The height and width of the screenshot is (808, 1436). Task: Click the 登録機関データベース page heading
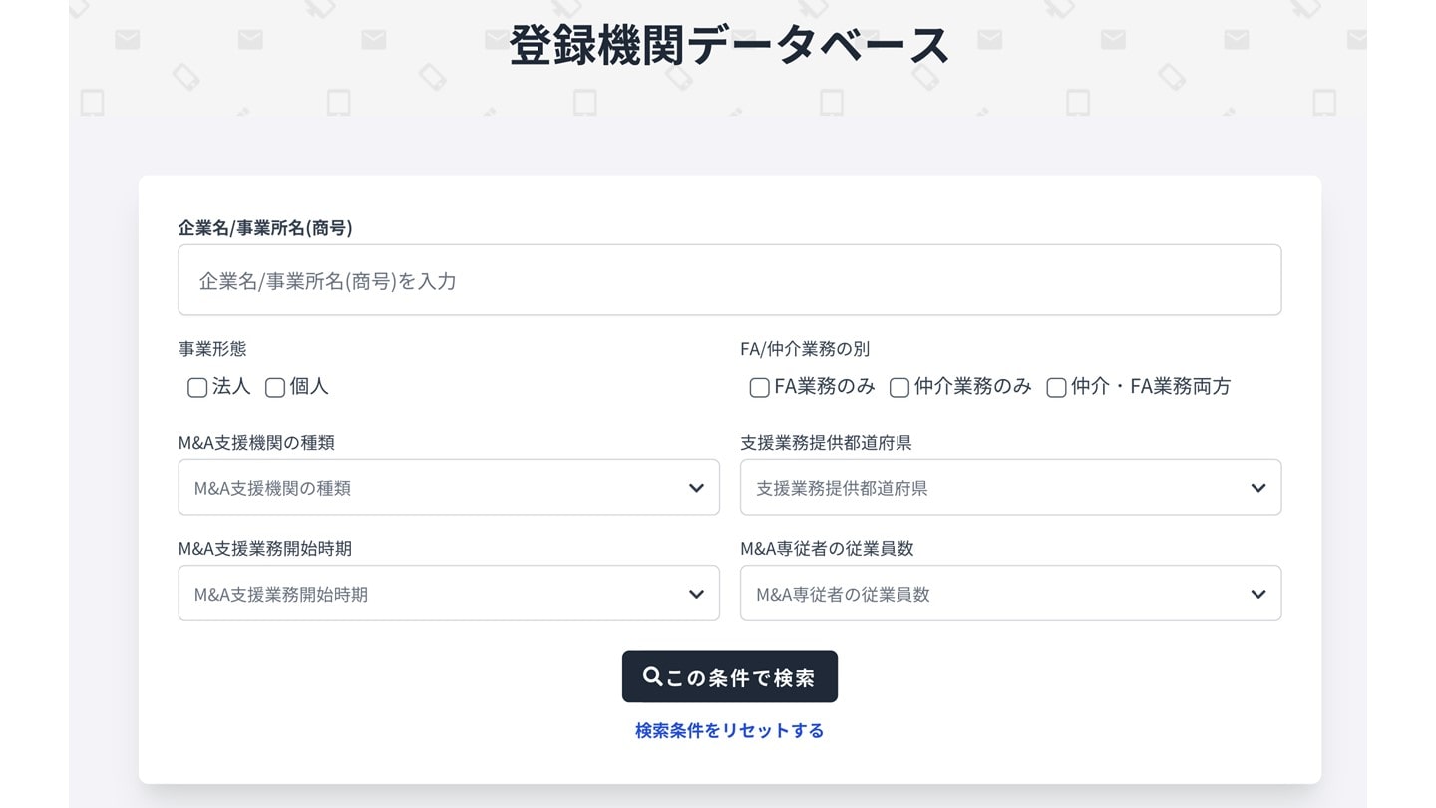tap(729, 44)
